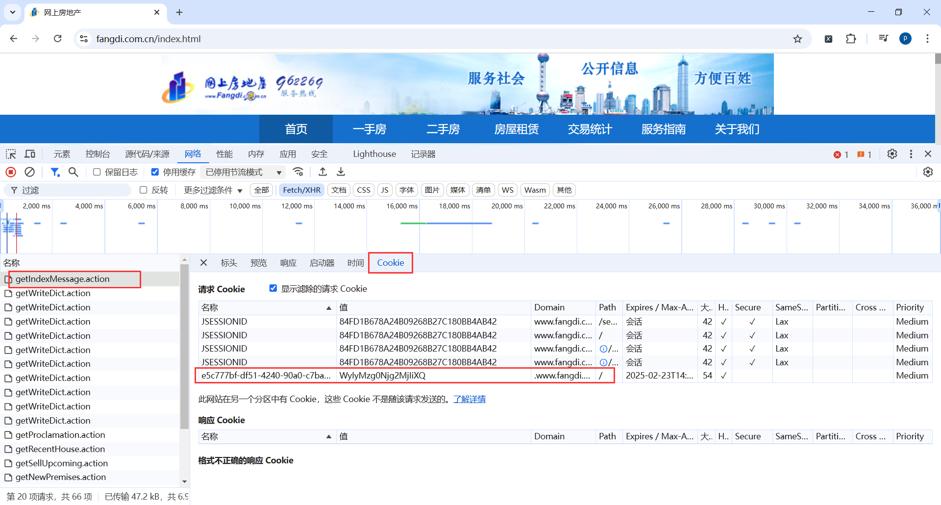
Task: Toggle the Fetch/XHR filter chip
Action: 302,190
